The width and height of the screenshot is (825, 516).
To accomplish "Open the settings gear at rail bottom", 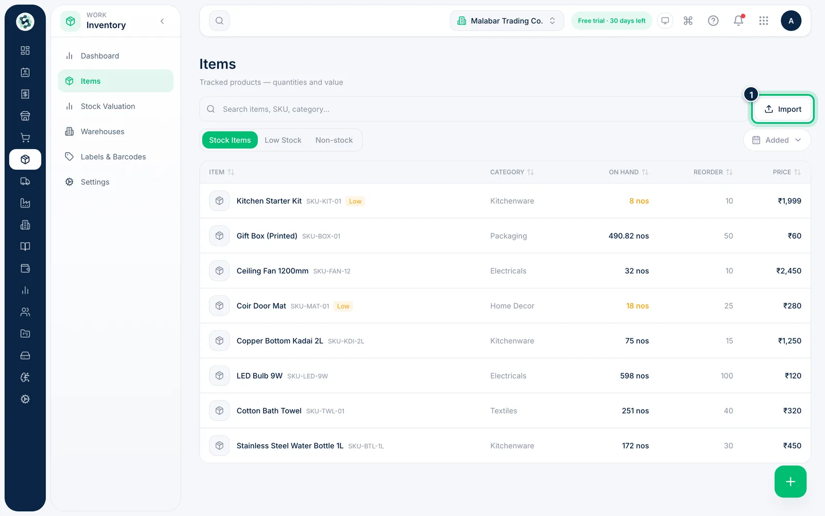I will coord(25,399).
